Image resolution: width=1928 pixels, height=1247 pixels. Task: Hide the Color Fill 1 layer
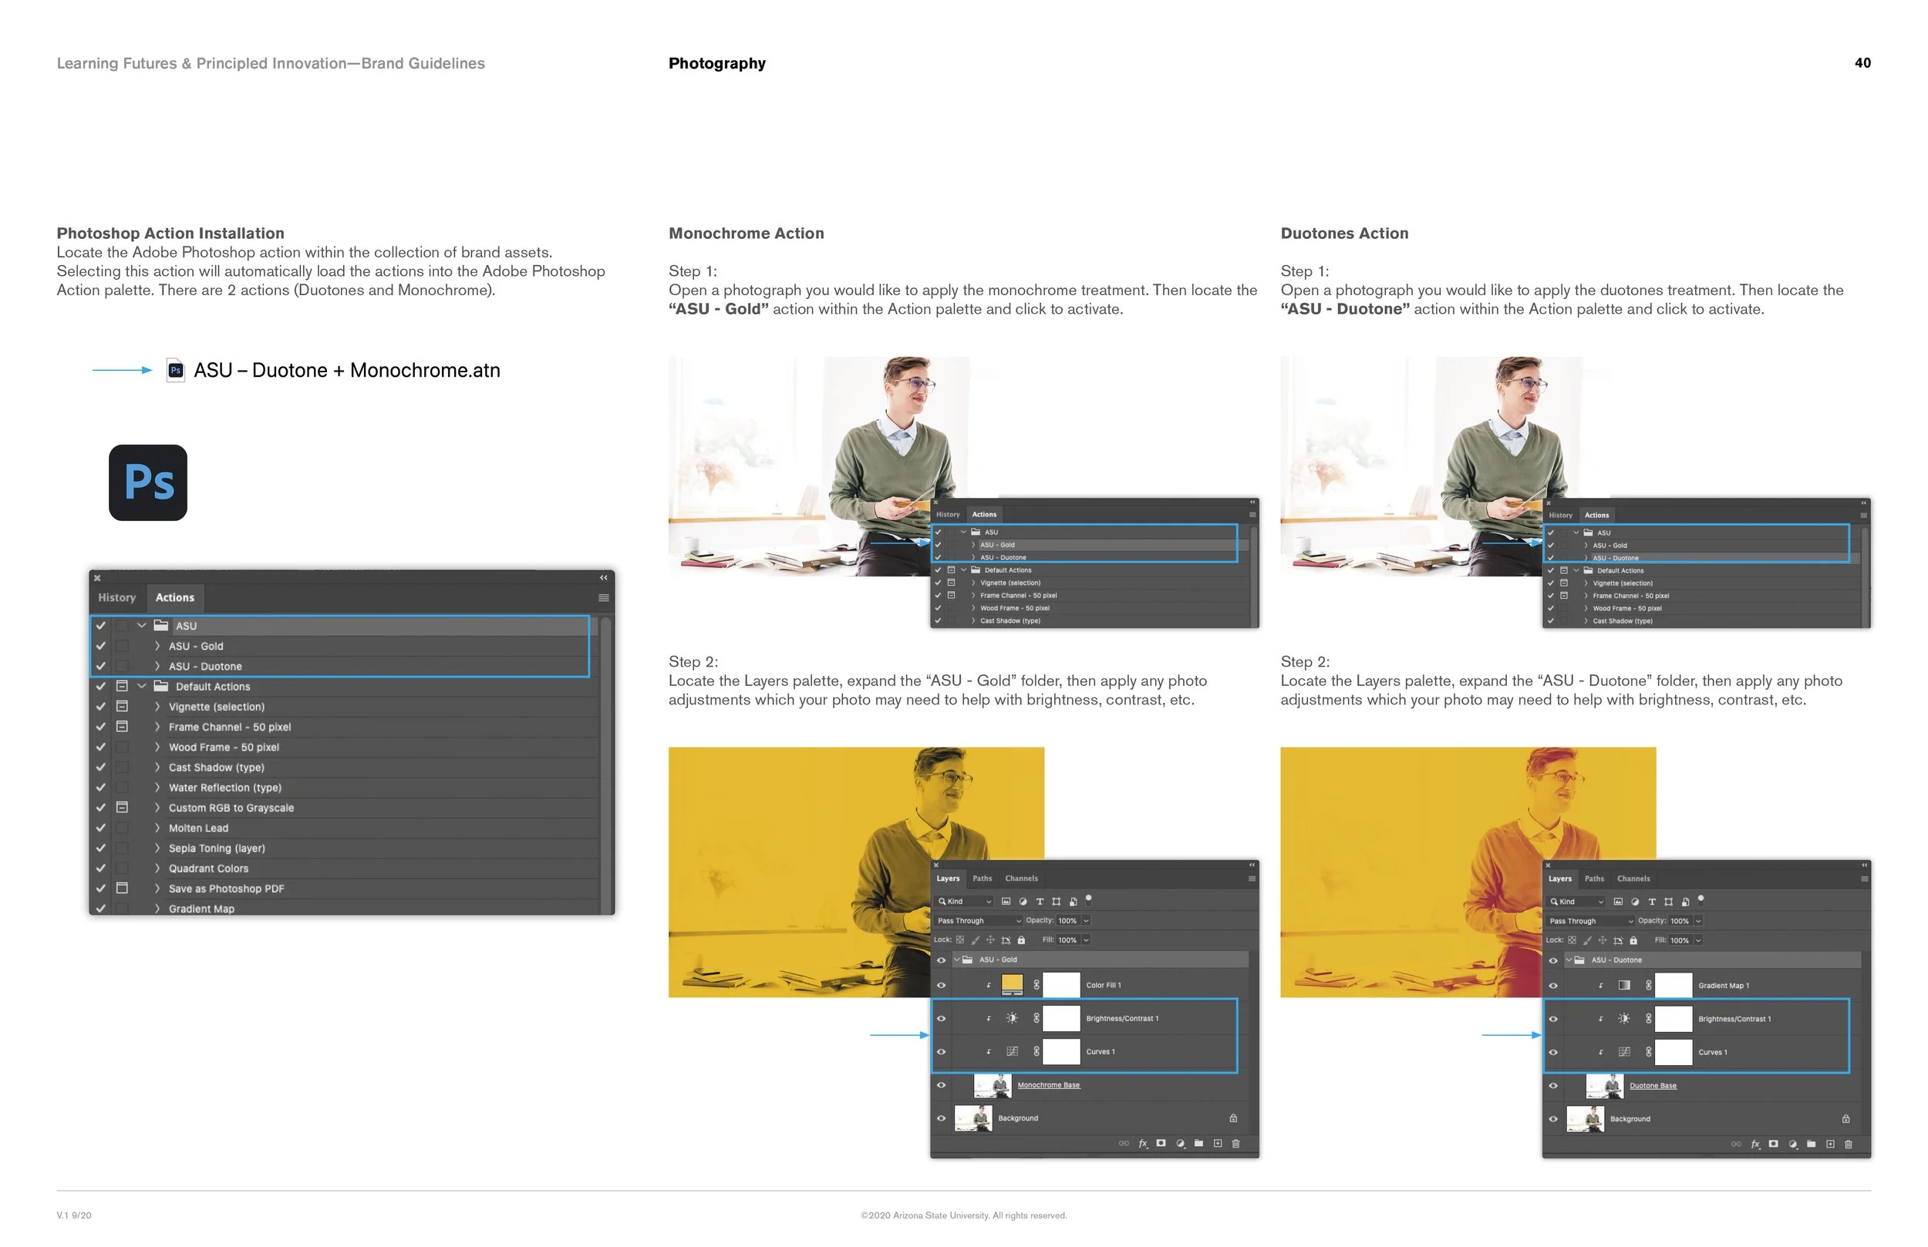[x=942, y=986]
